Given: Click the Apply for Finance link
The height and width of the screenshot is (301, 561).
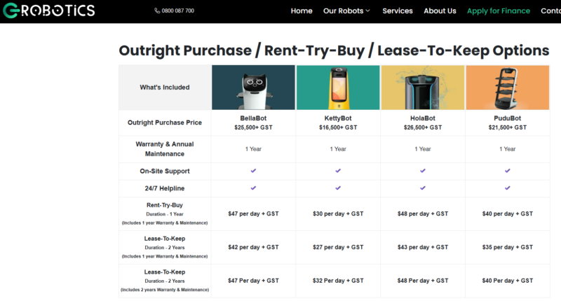Looking at the screenshot, I should click(498, 11).
